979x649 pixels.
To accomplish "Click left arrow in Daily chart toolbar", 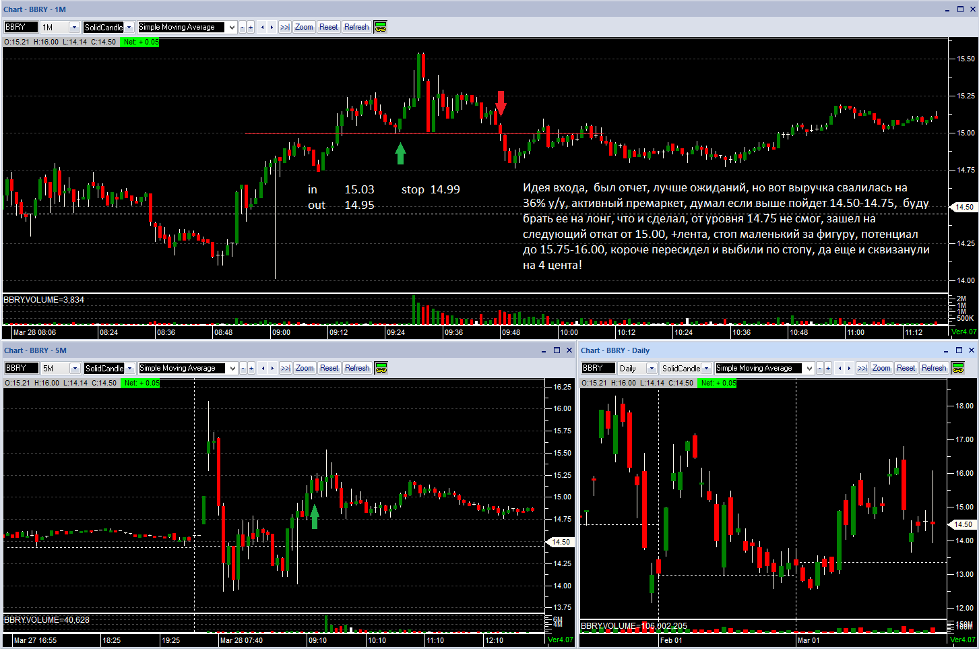I will pos(840,368).
